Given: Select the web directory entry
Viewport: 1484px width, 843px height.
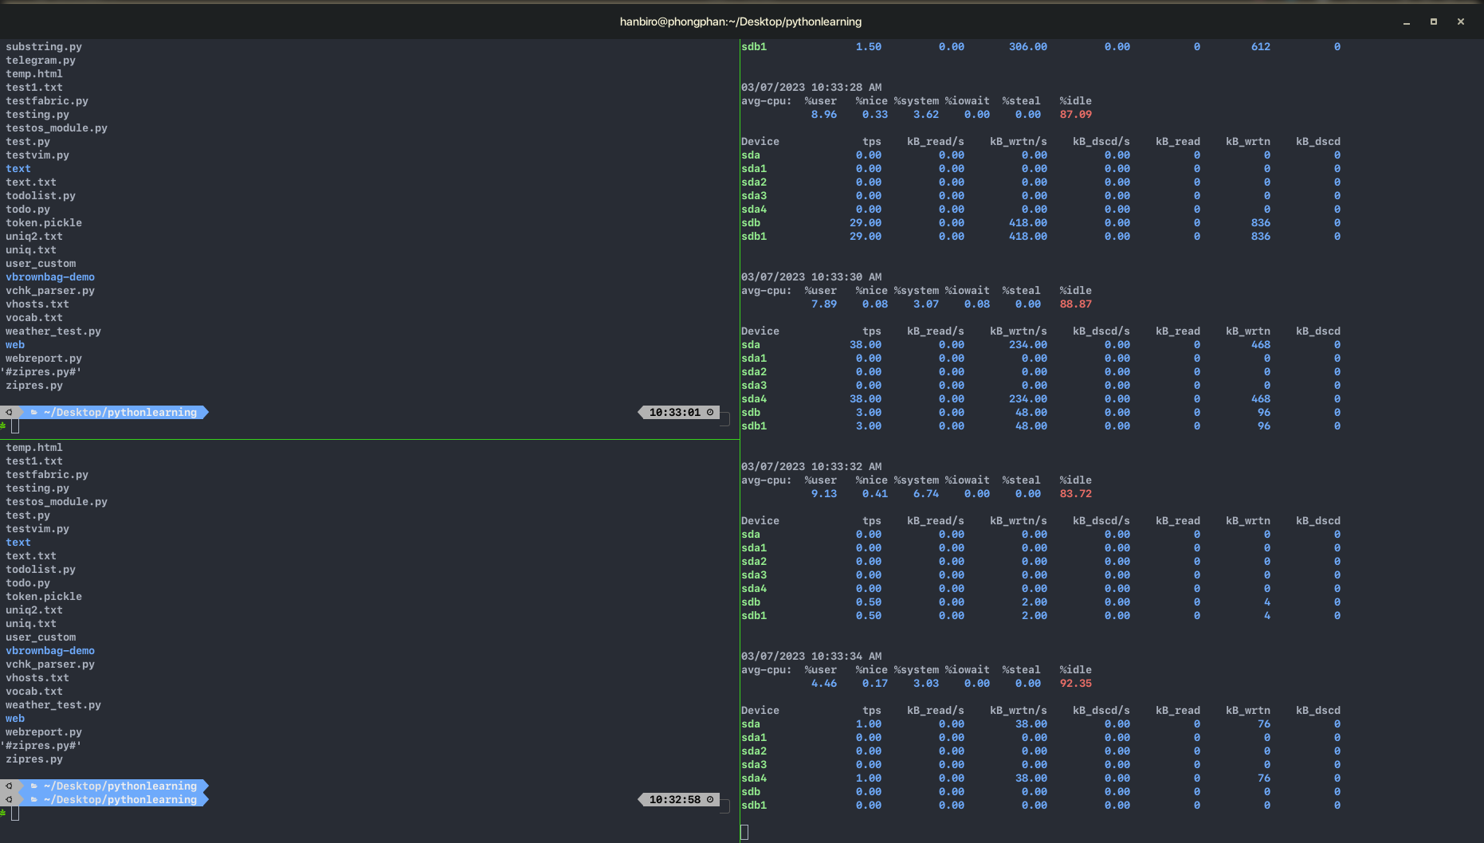Looking at the screenshot, I should [14, 344].
